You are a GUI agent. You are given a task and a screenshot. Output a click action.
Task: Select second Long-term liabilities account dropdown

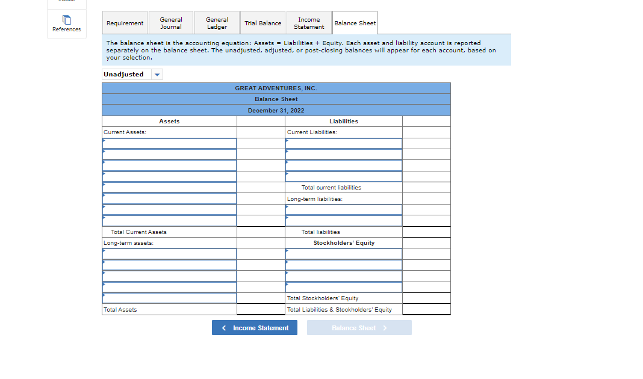344,221
